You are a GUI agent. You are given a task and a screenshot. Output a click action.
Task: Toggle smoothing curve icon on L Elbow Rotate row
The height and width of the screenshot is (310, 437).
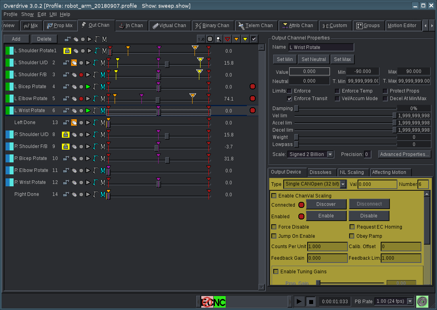[95, 99]
